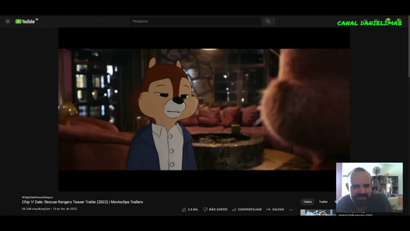Viewport: 410px width, 231px height.
Task: Click the video title Chip 'n' Dale: Rescue Rangers
Action: pos(82,202)
